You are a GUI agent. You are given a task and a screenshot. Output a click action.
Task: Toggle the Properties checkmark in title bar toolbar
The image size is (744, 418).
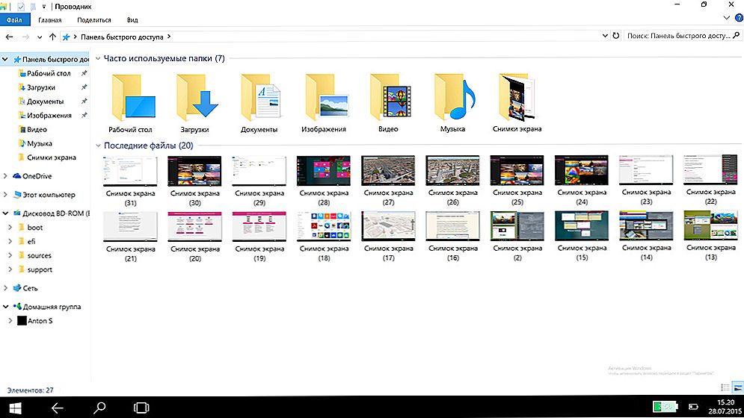point(21,7)
